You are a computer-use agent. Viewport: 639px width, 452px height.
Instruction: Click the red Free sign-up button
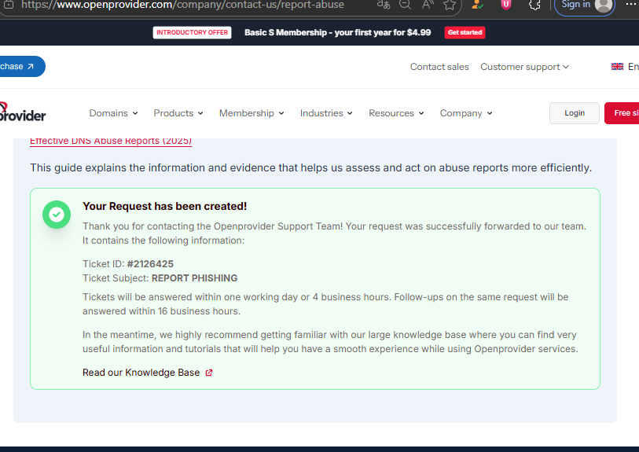click(x=622, y=113)
